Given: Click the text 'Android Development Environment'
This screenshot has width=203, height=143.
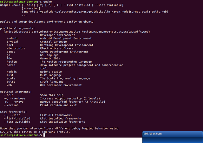Looking at the screenshot, I should 66,38.
